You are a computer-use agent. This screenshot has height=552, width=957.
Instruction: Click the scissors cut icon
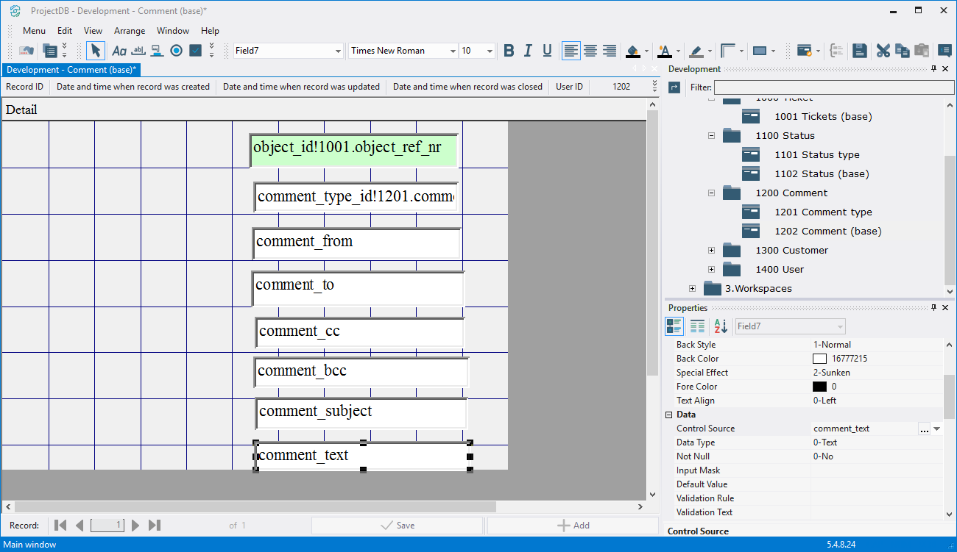(883, 51)
